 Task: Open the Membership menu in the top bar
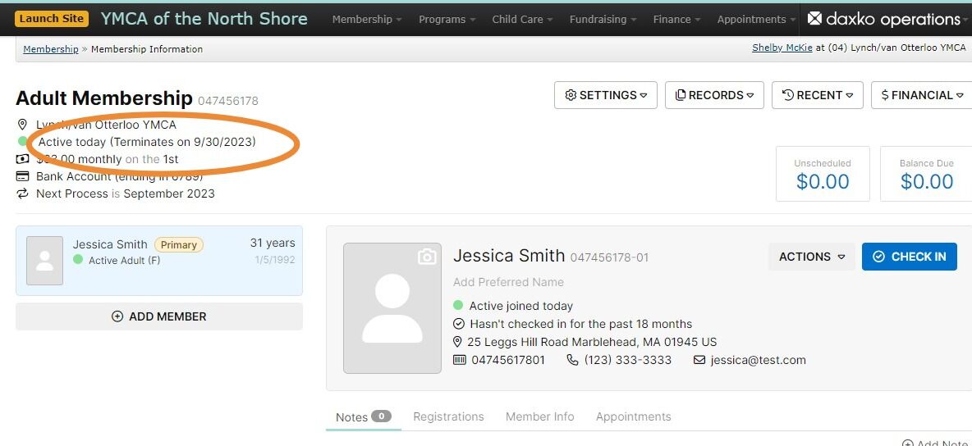point(366,19)
